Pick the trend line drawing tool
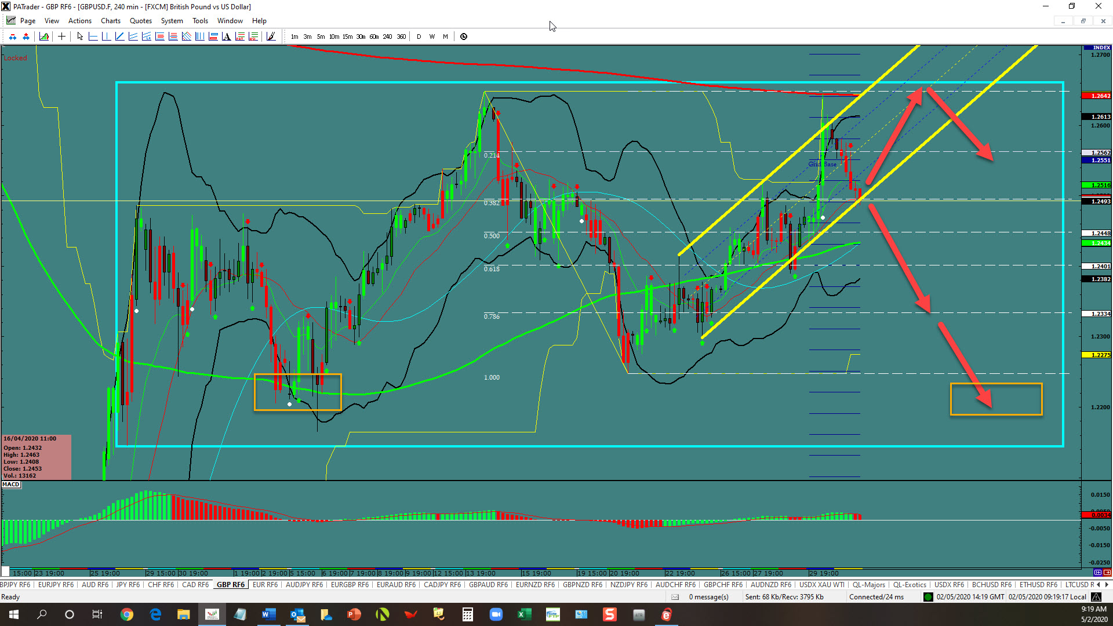The width and height of the screenshot is (1113, 626). click(x=119, y=37)
